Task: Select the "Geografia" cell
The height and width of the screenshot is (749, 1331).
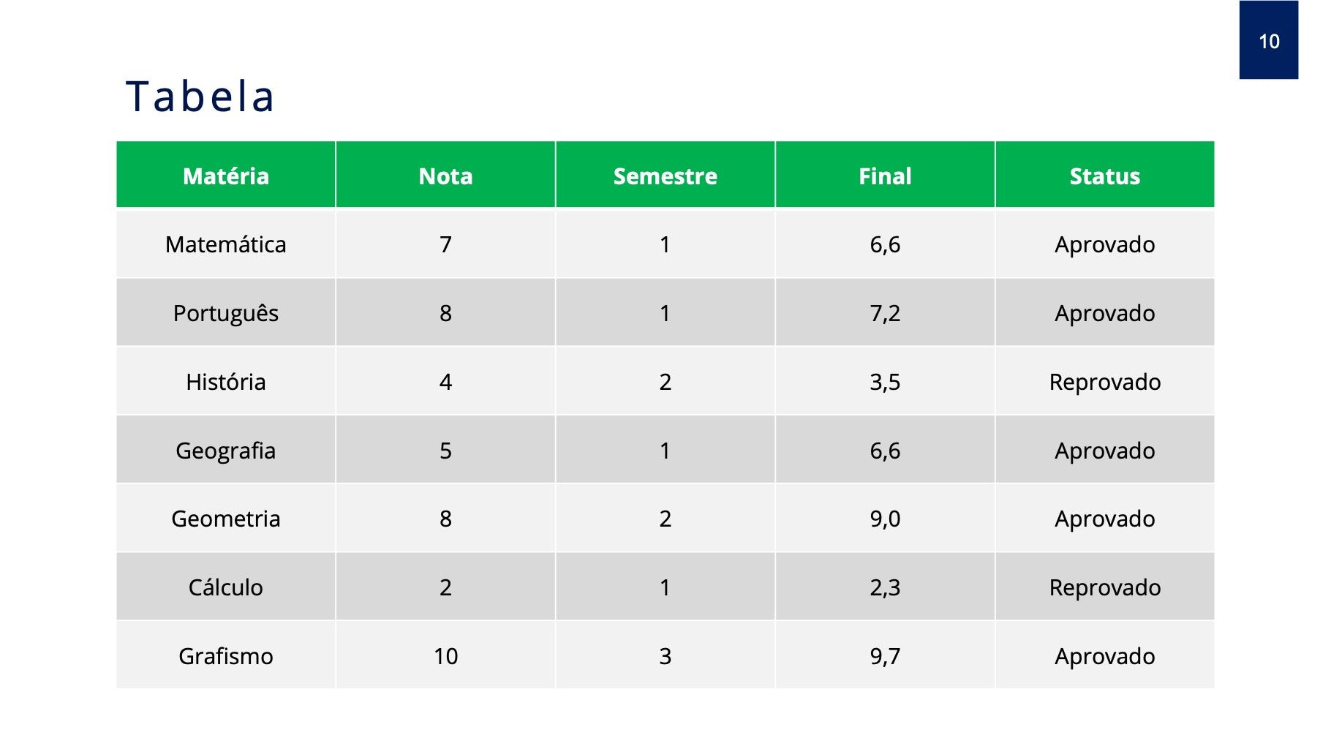Action: (226, 451)
